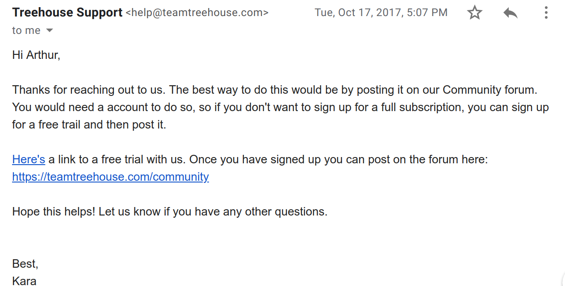565x286 pixels.
Task: Click the "Best," closing line
Action: coord(25,264)
